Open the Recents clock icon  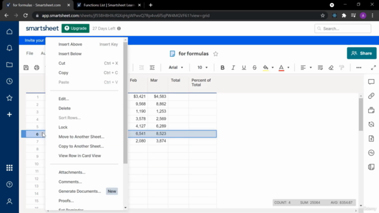9,81
